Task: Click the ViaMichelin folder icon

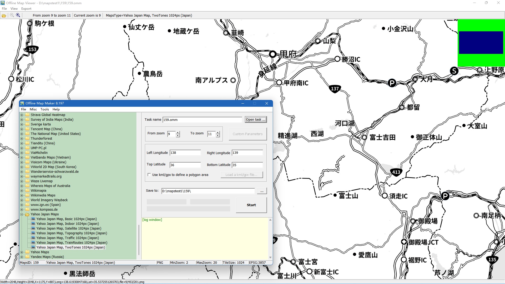Action: 27,153
